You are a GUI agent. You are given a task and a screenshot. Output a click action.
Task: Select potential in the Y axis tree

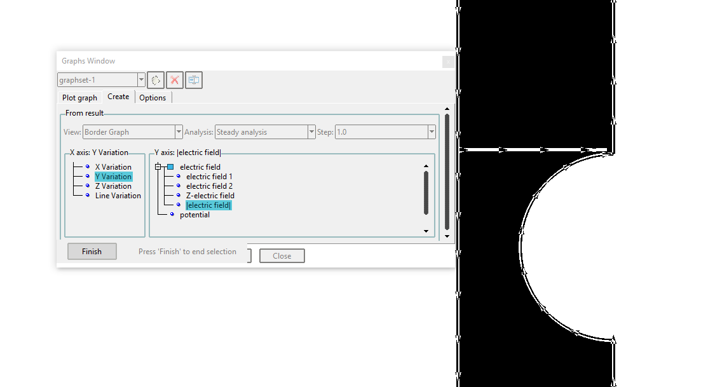(x=194, y=215)
